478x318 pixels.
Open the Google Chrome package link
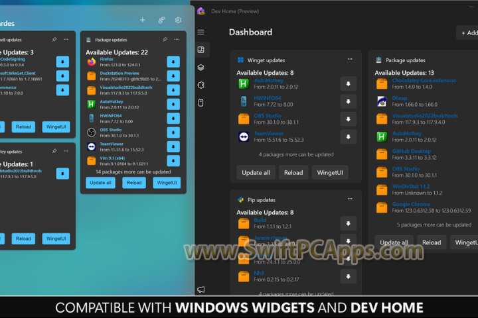coord(411,204)
